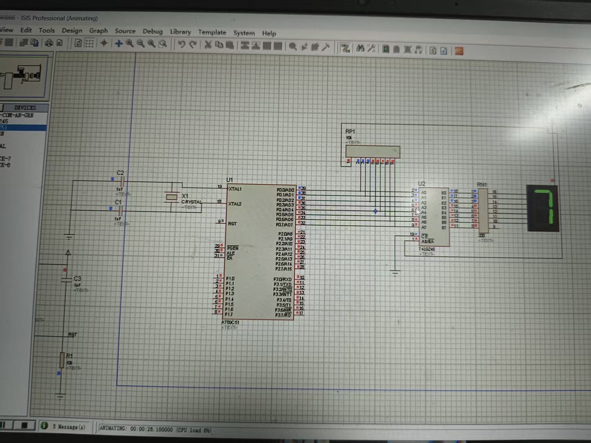Open the Debug menu
This screenshot has height=443, width=591.
[x=152, y=32]
